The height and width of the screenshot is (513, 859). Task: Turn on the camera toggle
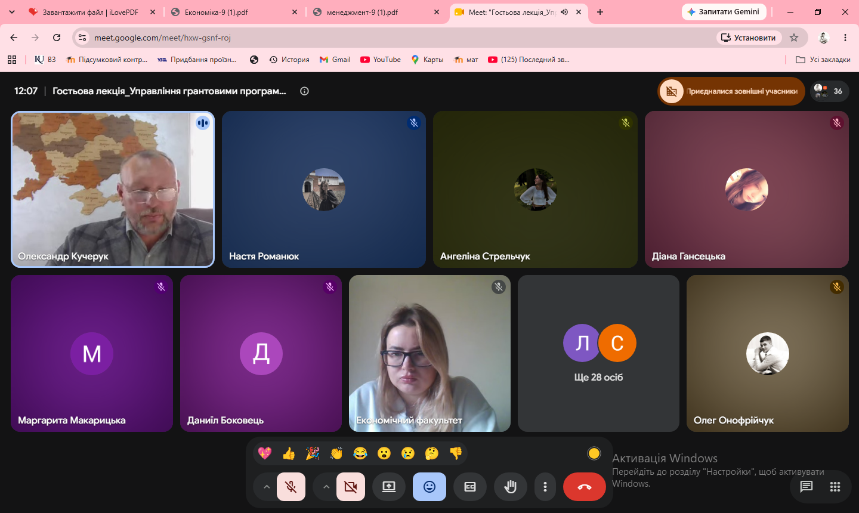tap(351, 487)
